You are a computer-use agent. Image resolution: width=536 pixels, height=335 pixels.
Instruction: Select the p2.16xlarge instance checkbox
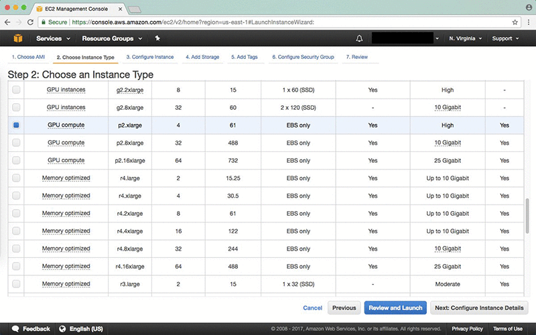16,160
